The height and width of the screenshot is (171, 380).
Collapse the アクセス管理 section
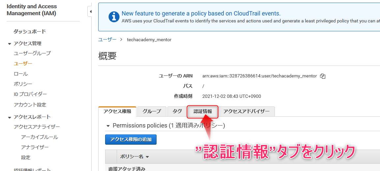coord(10,43)
